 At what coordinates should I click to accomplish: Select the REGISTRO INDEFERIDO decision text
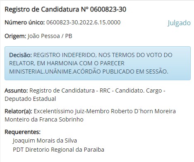[x=65, y=55]
